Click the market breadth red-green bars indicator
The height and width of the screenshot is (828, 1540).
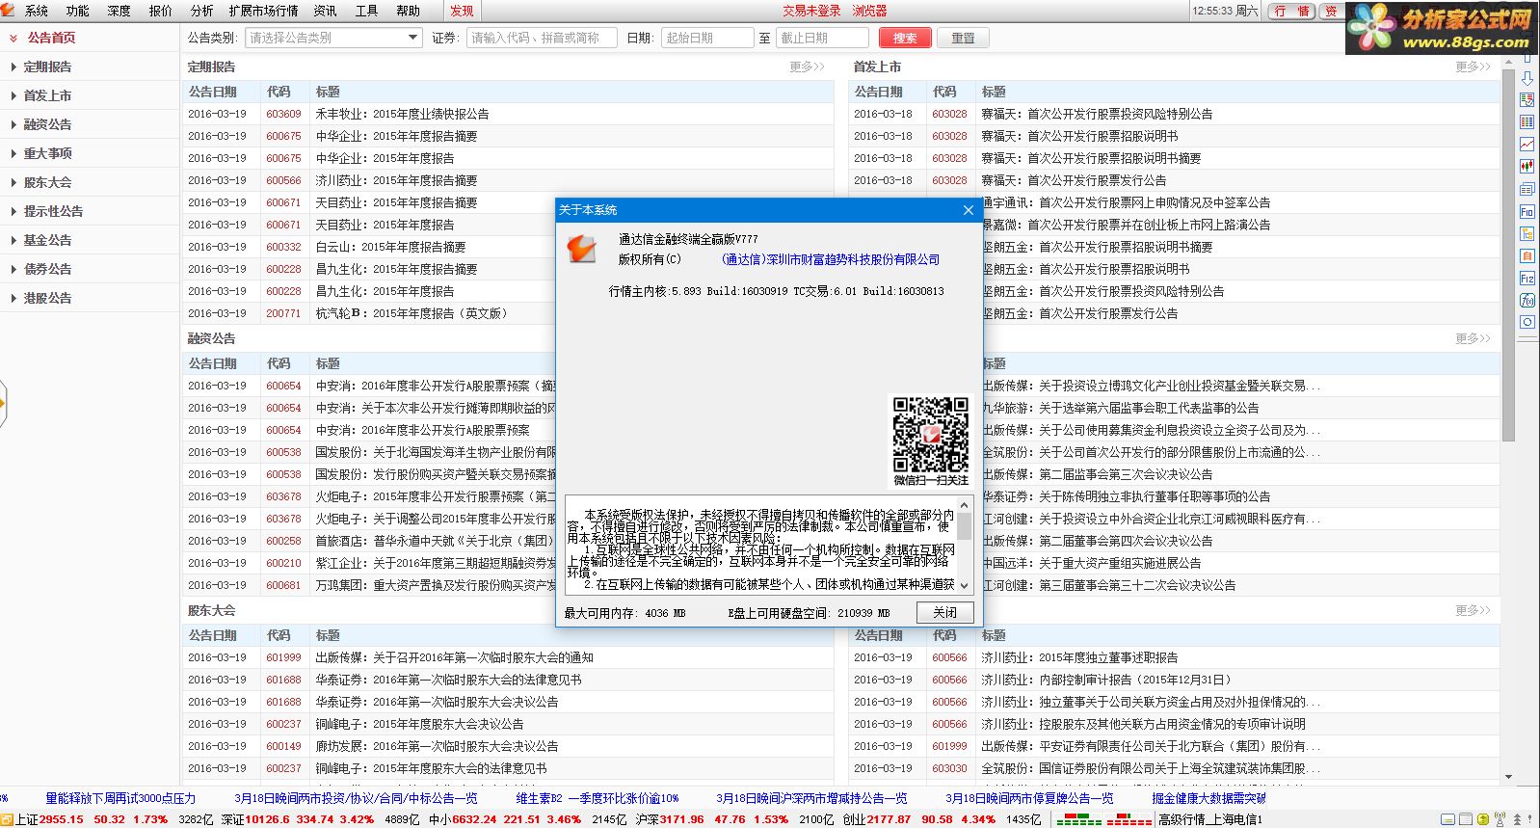1103,819
